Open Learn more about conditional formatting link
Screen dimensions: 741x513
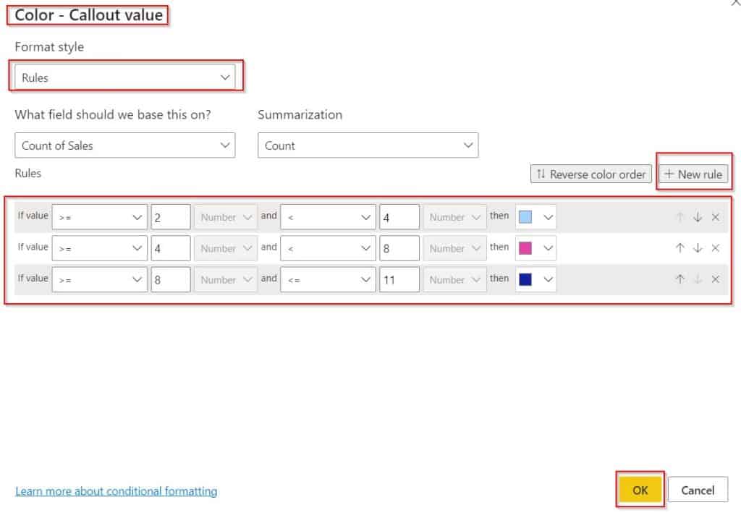click(x=117, y=491)
